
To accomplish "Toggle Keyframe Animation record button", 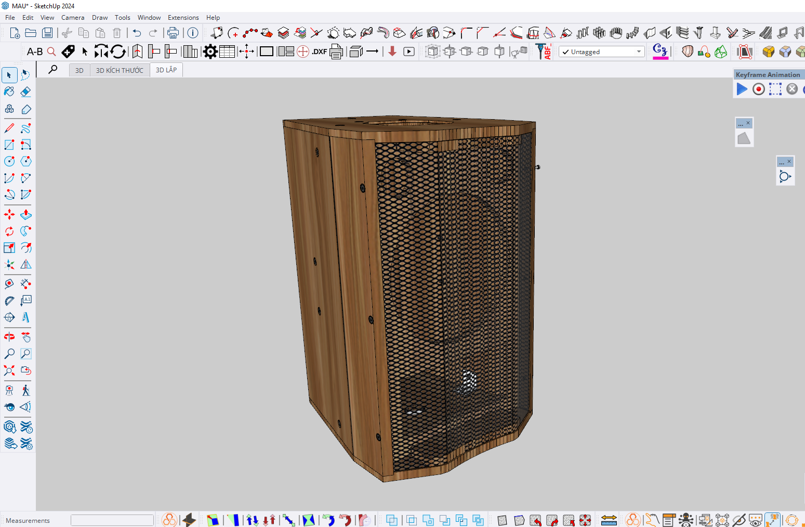I will click(758, 89).
